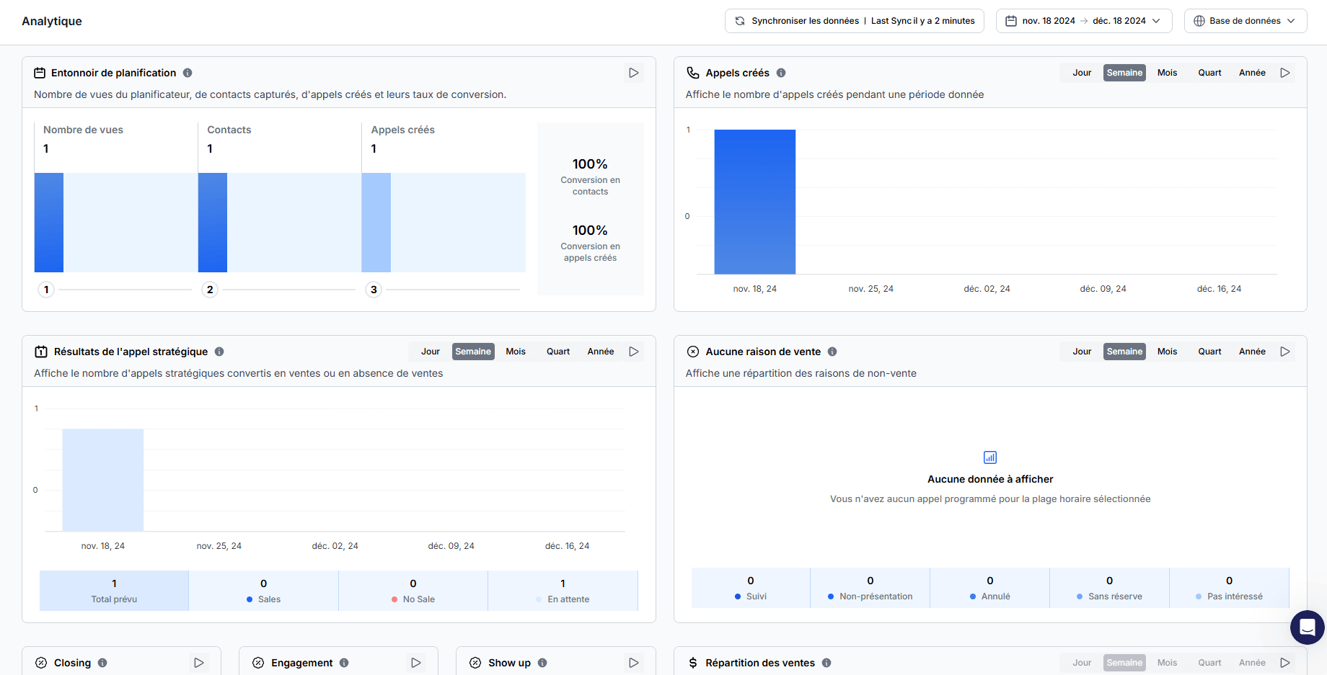This screenshot has height=675, width=1327.
Task: Click the blue Sales legend dot
Action: tap(250, 599)
